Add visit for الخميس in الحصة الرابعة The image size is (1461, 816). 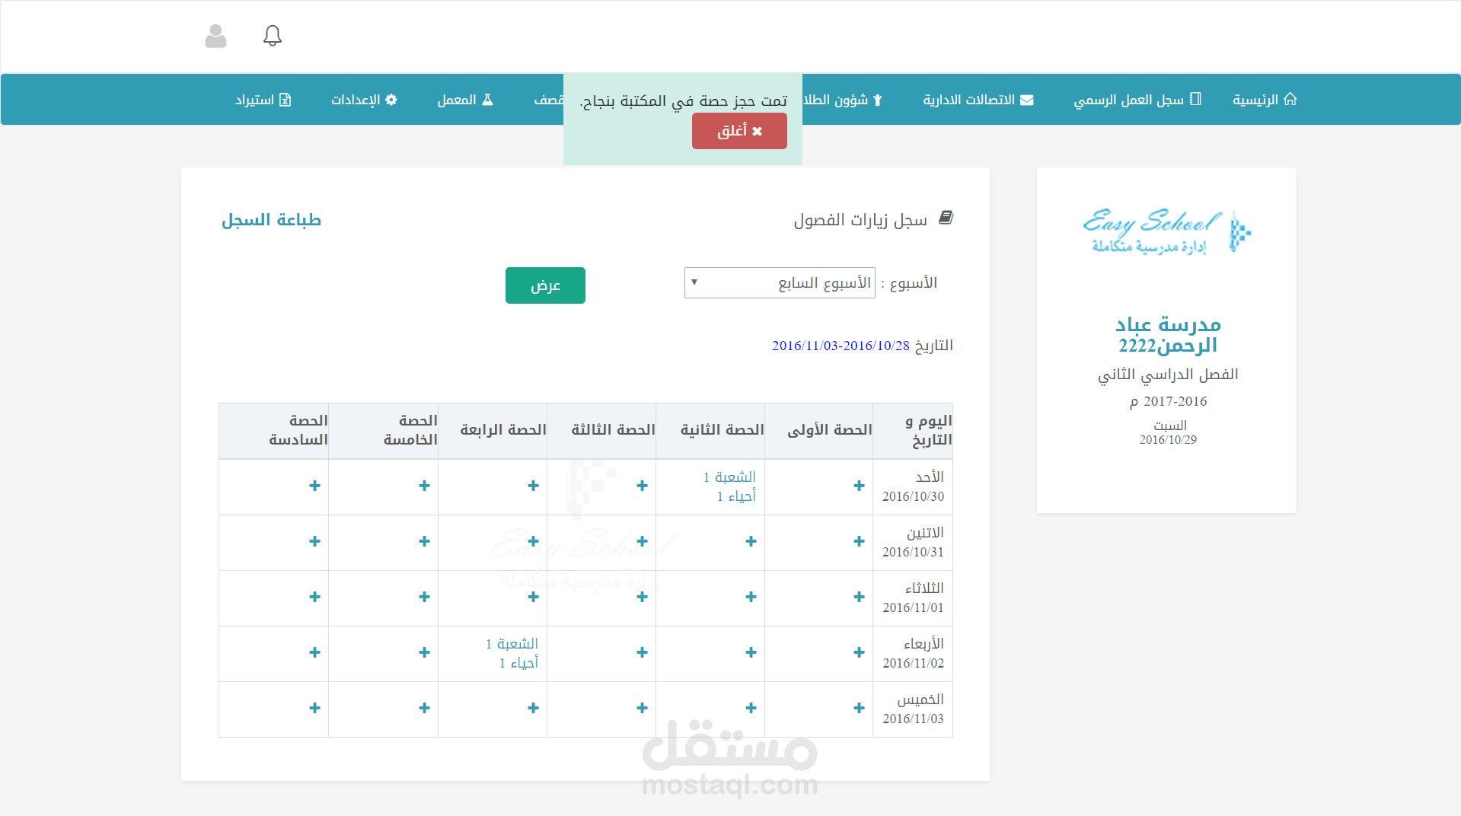pyautogui.click(x=533, y=708)
